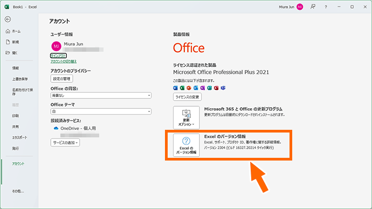Click the help question mark icon
This screenshot has width=372, height=209.
click(x=326, y=7)
